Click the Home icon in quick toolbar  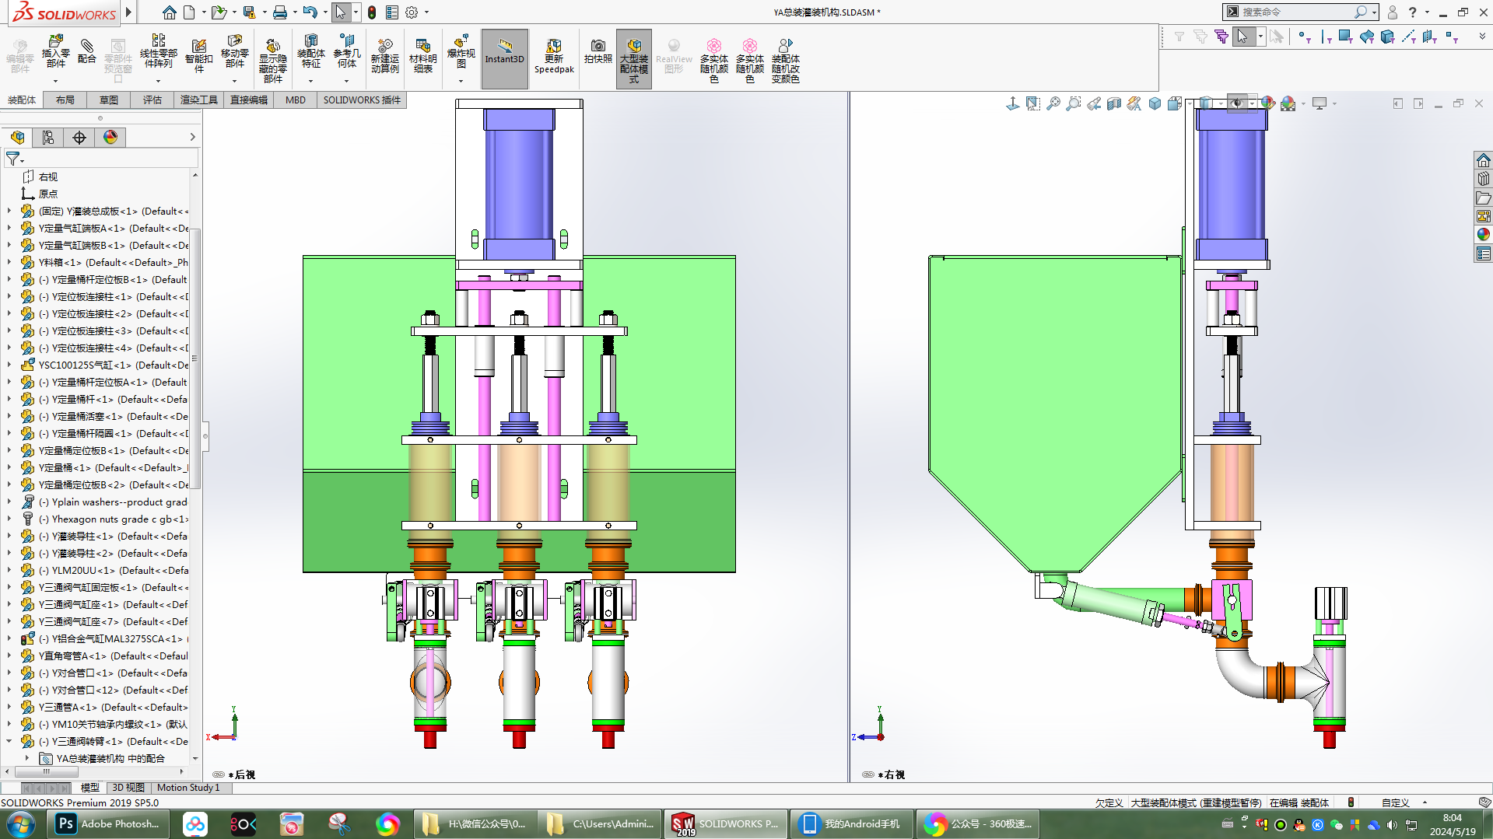click(169, 12)
